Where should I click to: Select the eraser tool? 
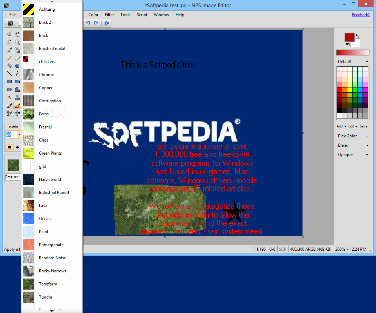pyautogui.click(x=17, y=58)
